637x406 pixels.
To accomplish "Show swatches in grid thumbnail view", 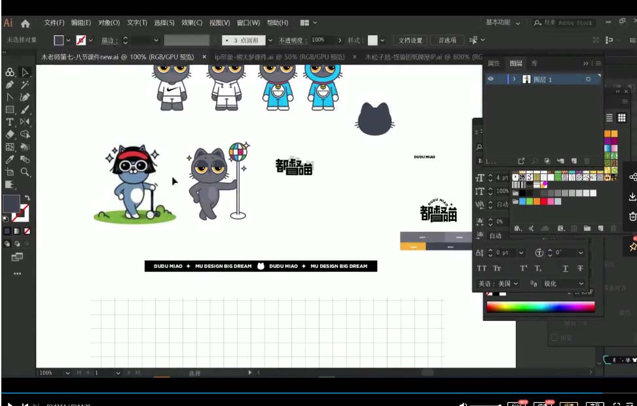I will click(621, 118).
